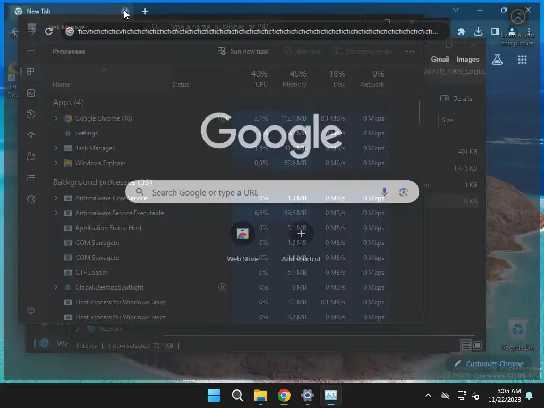Click Learn about this picture desktop icon
The height and width of the screenshot is (408, 544).
[517, 28]
